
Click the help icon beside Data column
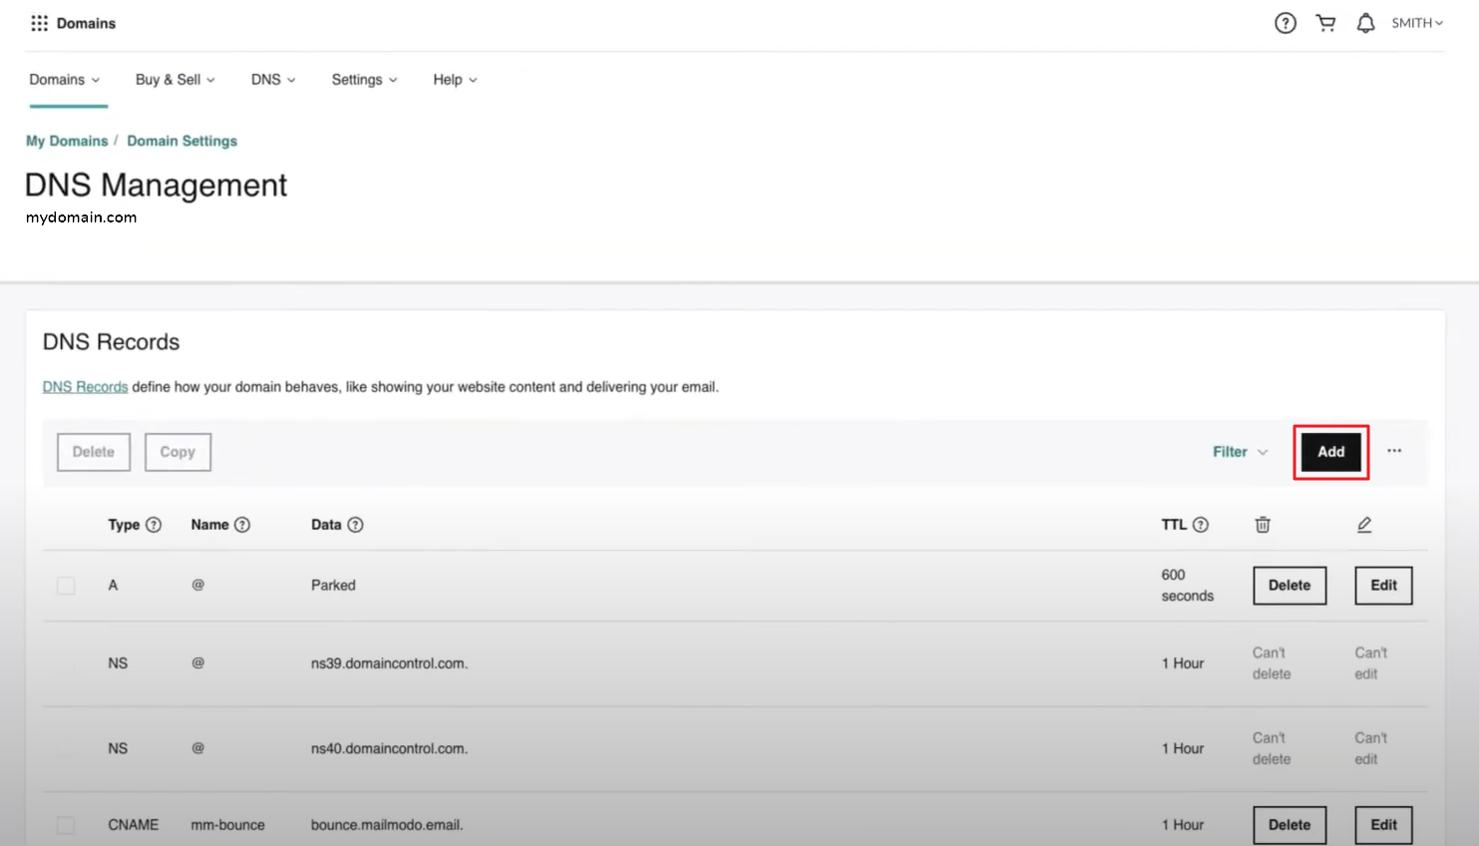pos(355,525)
